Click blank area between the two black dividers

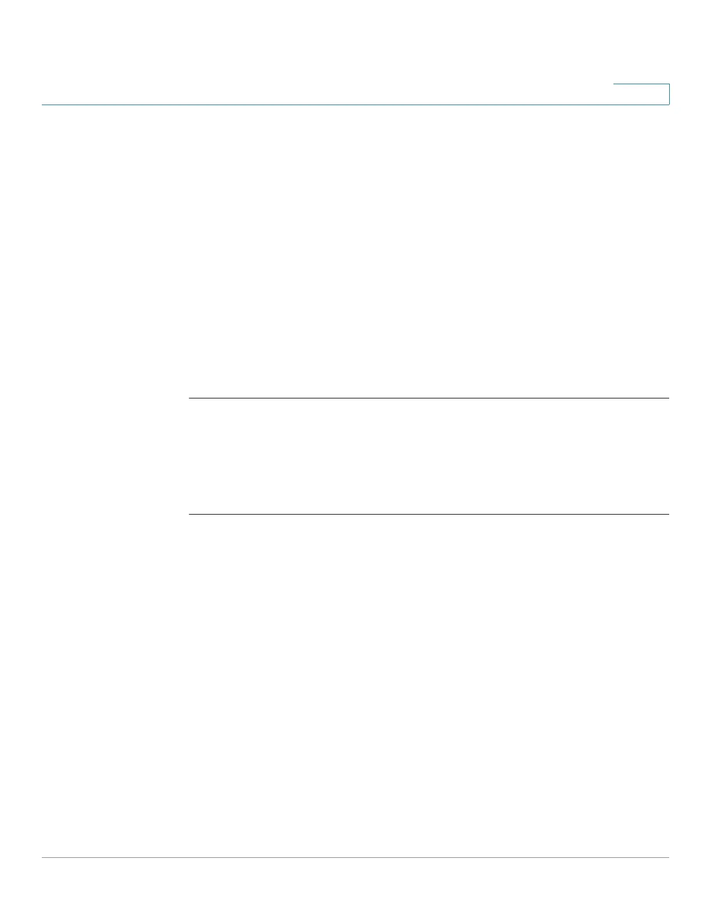click(x=429, y=456)
